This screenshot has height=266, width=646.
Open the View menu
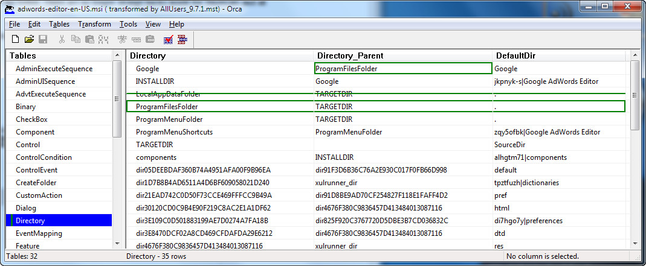tap(153, 24)
